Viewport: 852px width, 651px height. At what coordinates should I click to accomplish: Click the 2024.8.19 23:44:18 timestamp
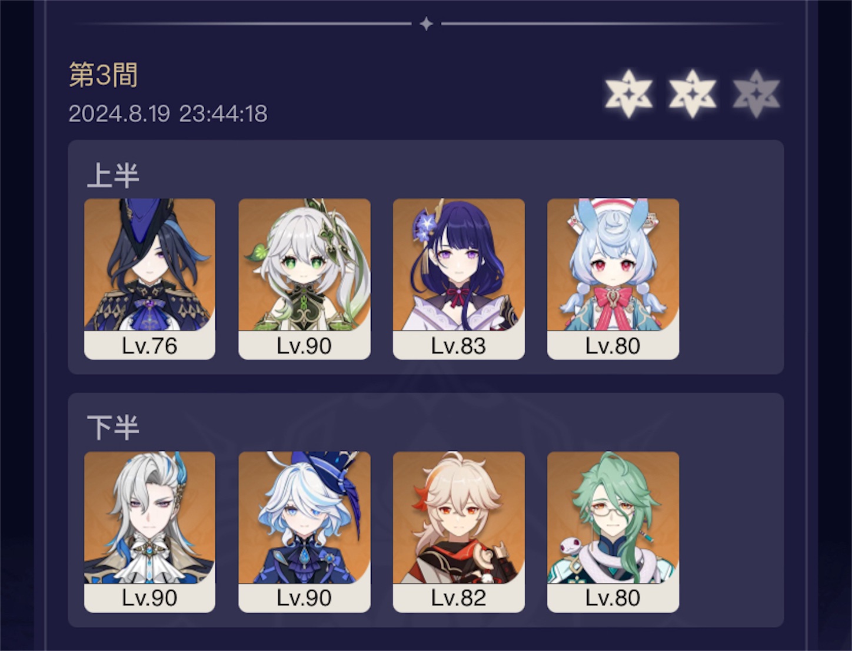coord(168,113)
